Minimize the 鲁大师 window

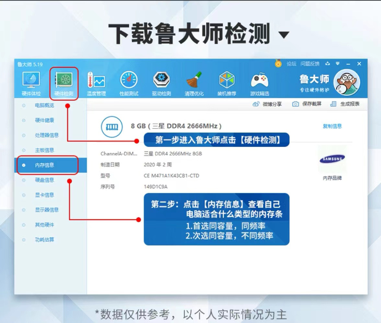click(348, 64)
